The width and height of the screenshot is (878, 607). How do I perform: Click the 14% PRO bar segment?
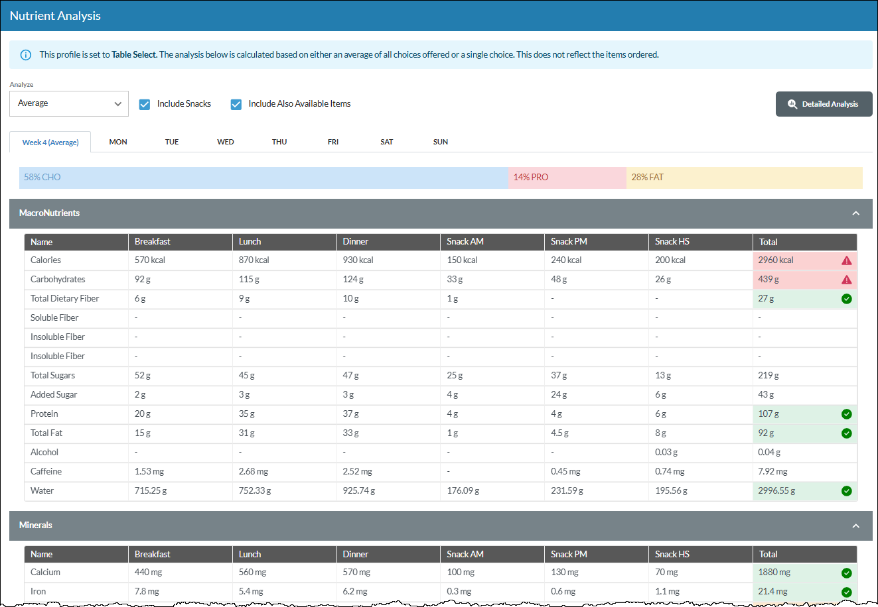tap(567, 178)
